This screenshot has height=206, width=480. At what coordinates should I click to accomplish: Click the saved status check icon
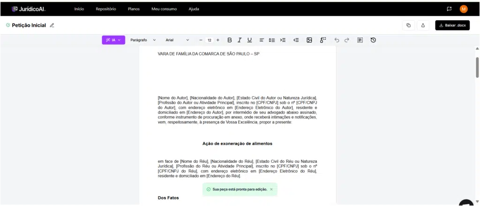pyautogui.click(x=8, y=25)
